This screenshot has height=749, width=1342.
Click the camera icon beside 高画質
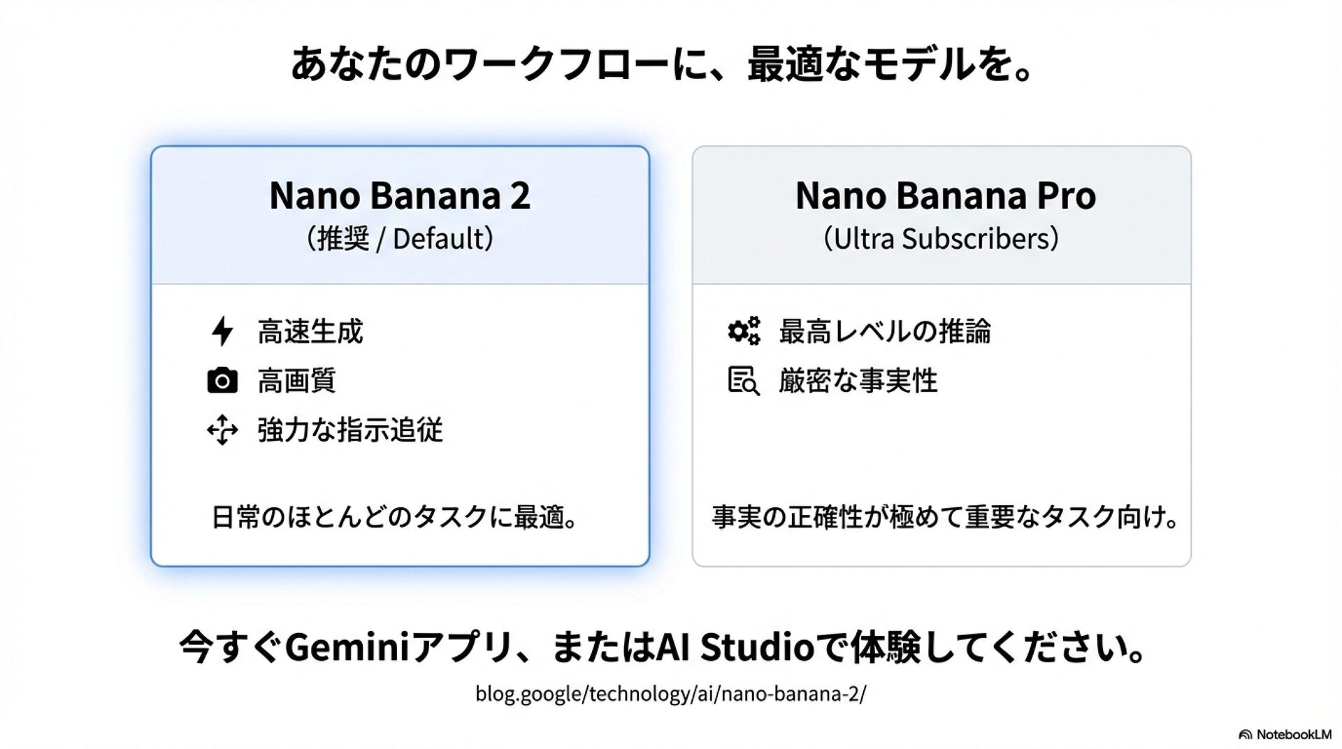pyautogui.click(x=222, y=381)
